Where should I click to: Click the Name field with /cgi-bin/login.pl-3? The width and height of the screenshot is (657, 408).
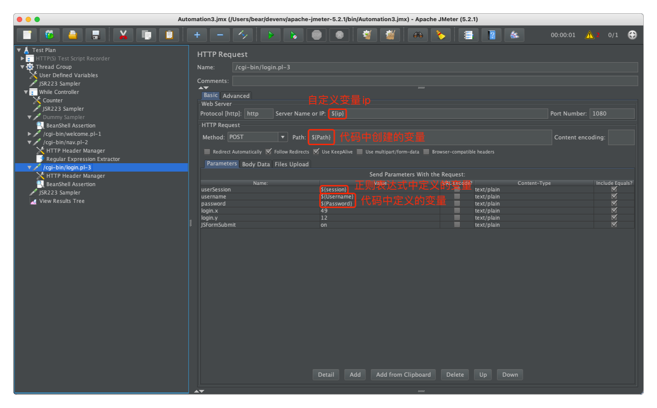tap(435, 67)
